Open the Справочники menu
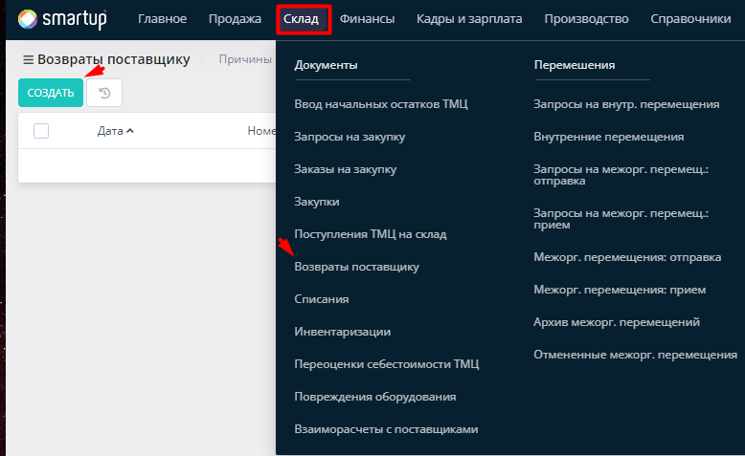This screenshot has width=745, height=456. (x=690, y=19)
